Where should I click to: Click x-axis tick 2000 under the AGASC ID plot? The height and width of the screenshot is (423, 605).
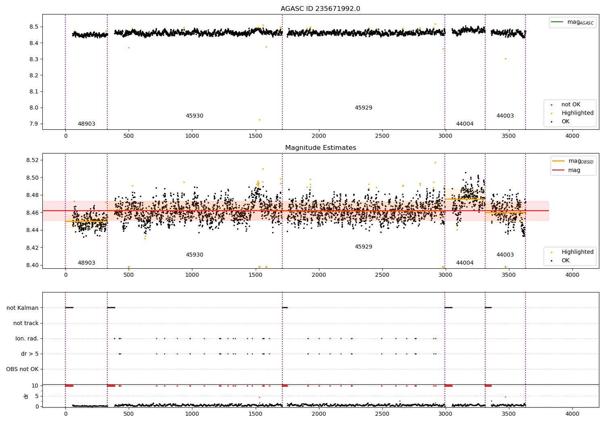point(319,136)
